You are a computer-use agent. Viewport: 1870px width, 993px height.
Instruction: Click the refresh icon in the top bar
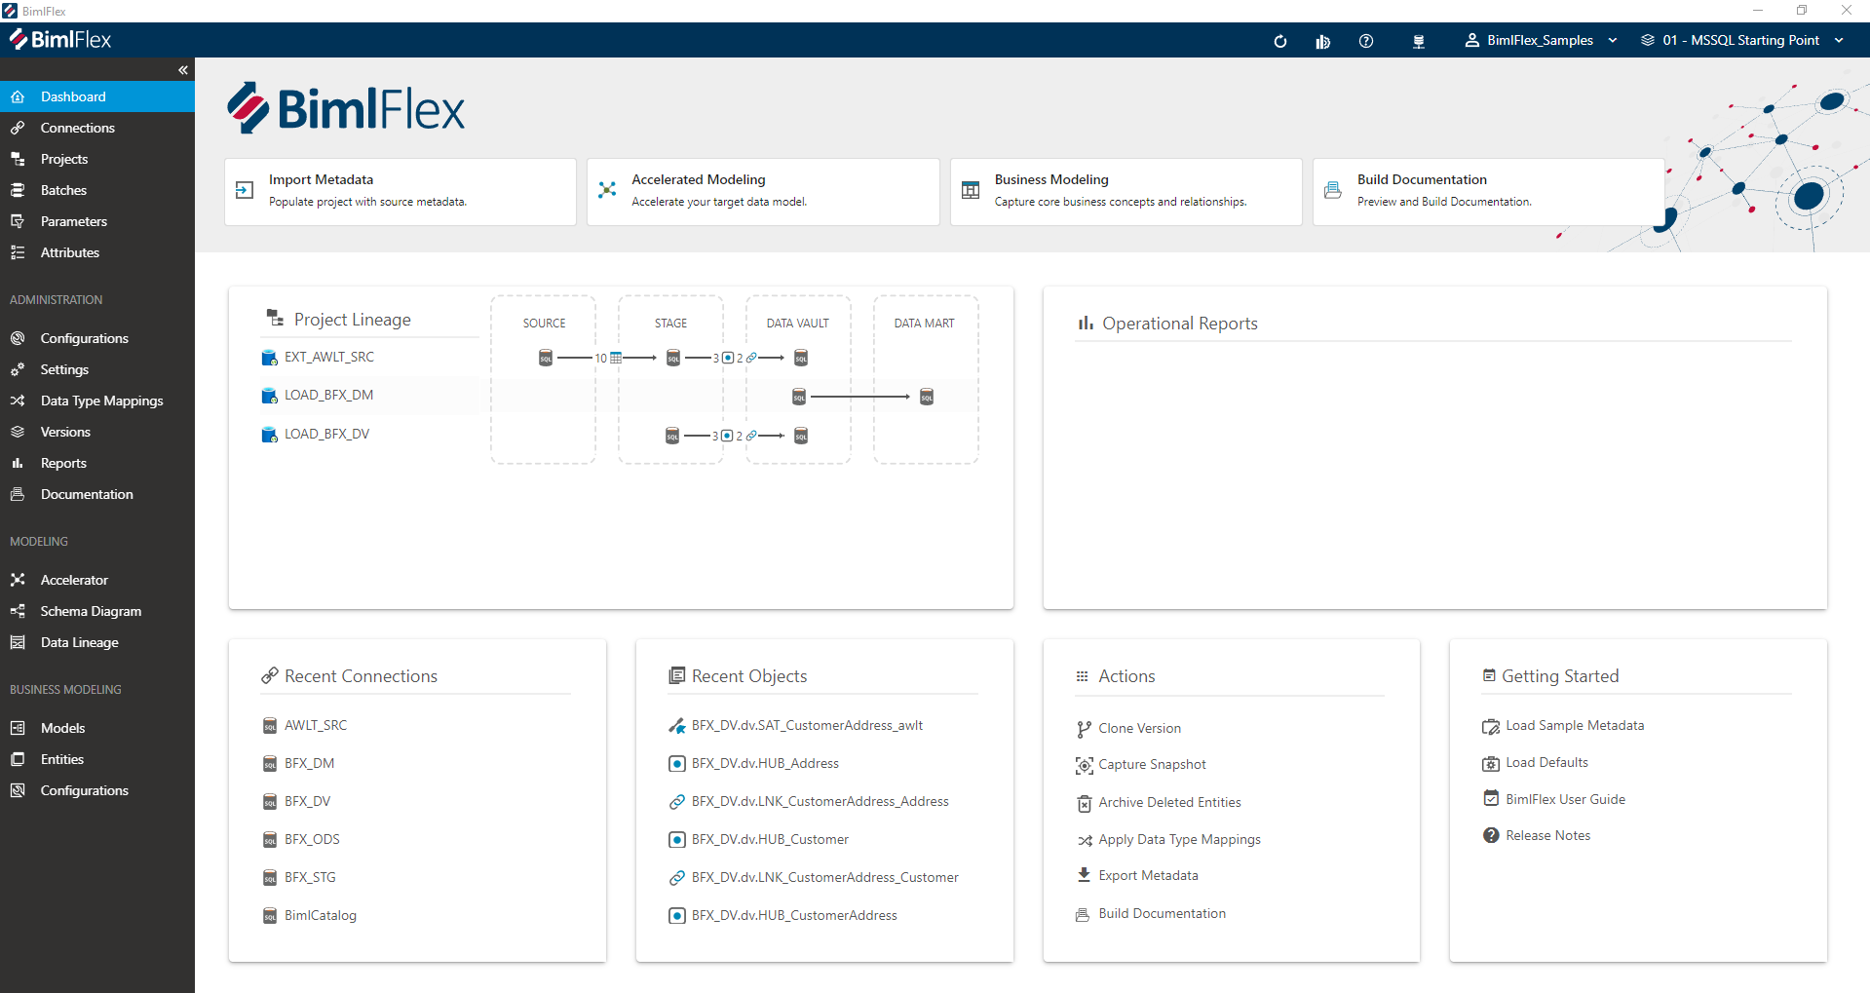pyautogui.click(x=1279, y=41)
